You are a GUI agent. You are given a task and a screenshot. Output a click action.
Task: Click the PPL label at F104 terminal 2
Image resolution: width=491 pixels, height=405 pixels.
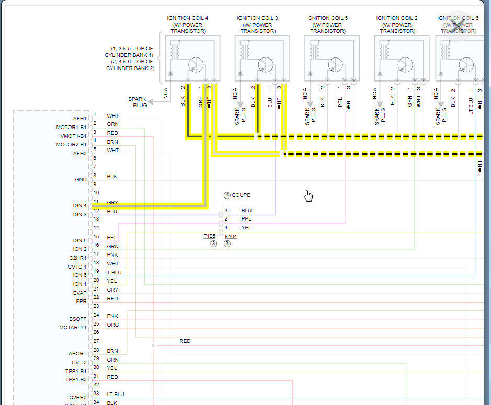[x=246, y=218]
